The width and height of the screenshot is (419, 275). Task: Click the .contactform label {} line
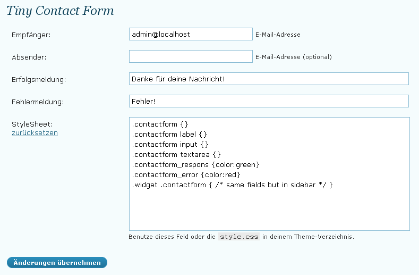(x=169, y=135)
